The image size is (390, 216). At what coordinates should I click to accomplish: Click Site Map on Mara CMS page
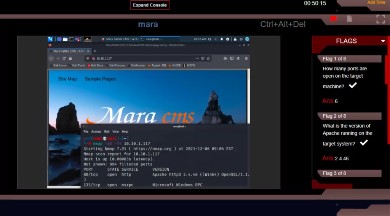67,79
